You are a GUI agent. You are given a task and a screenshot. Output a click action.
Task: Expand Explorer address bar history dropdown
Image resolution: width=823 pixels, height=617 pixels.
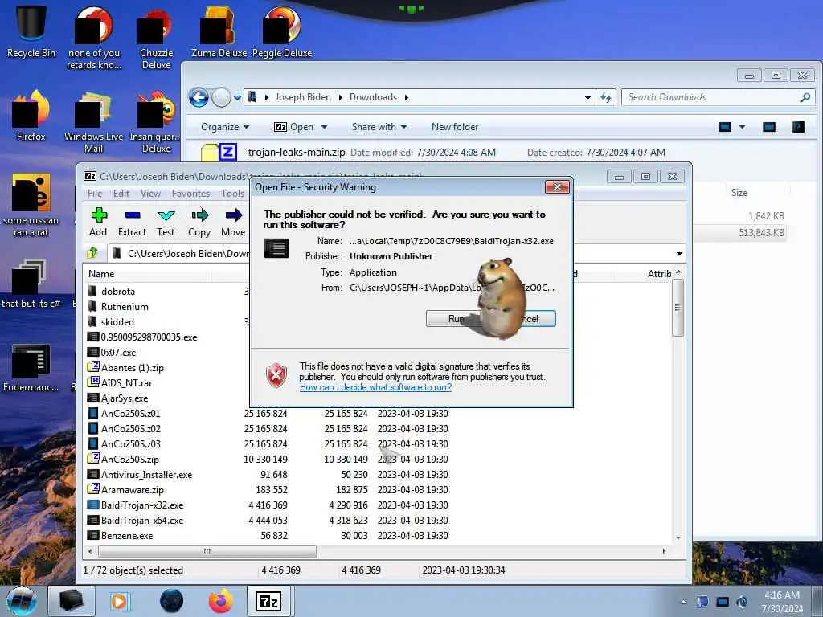pos(588,97)
